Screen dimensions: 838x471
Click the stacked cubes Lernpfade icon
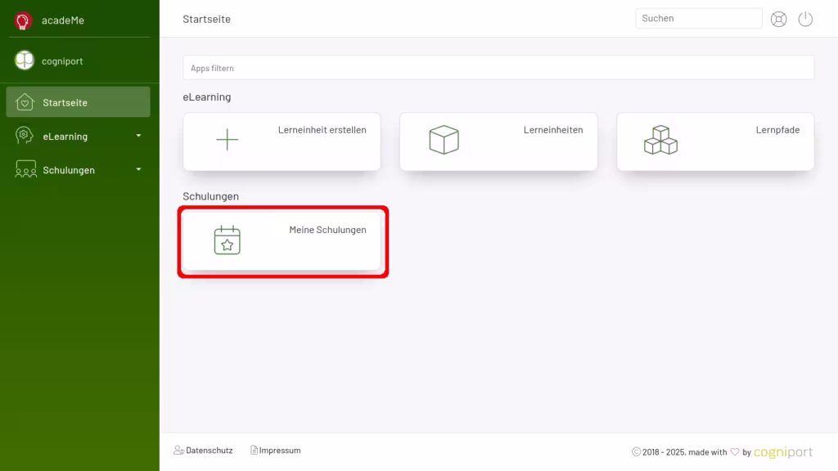click(660, 141)
